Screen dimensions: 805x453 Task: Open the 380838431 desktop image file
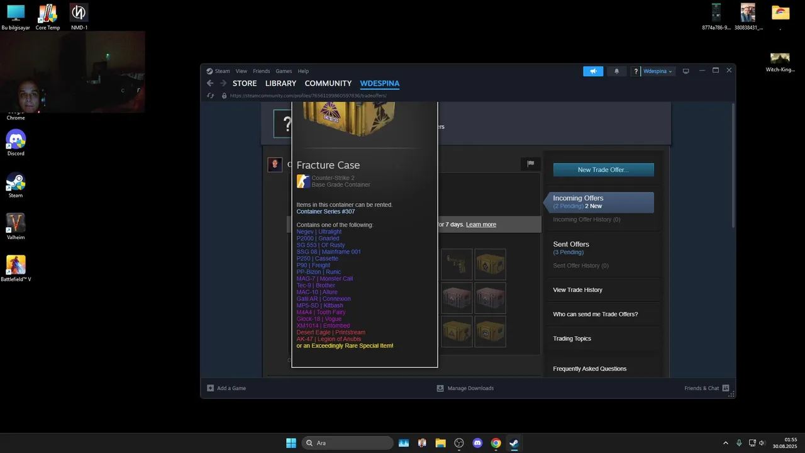coord(748,17)
